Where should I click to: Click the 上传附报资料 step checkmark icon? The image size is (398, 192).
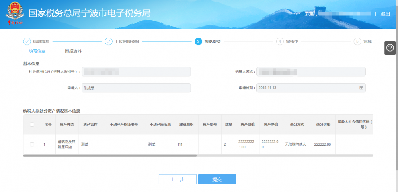tap(109, 42)
